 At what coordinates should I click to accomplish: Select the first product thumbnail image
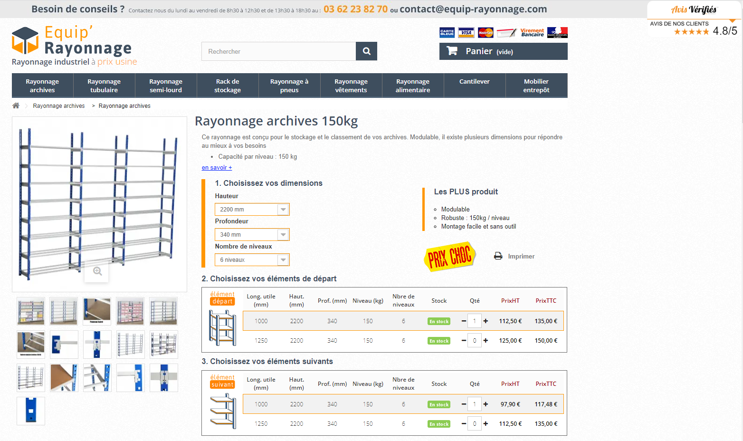[x=31, y=311]
